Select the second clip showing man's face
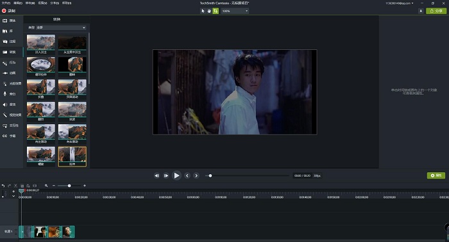Viewport: 449px width, 242px height. [x=41, y=232]
